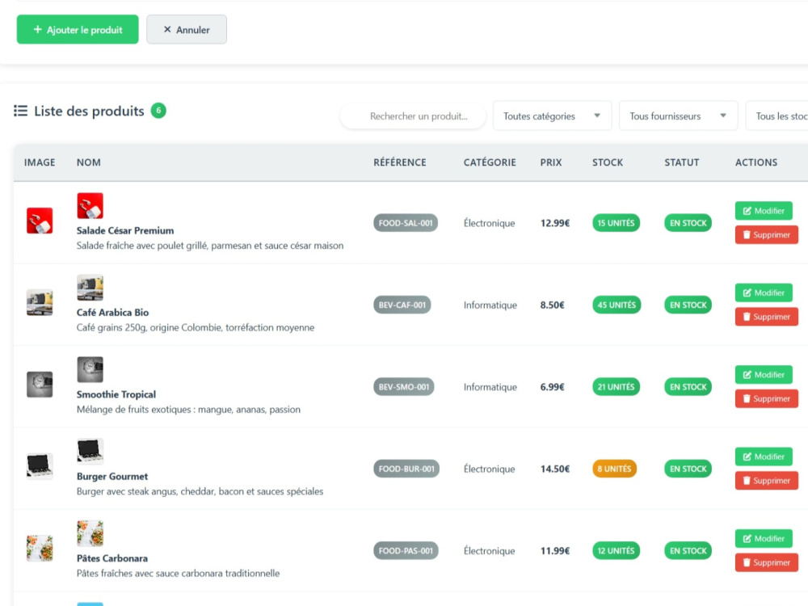Open Café Arabica Bio image column thumbnail
808x606 pixels.
[x=40, y=302]
